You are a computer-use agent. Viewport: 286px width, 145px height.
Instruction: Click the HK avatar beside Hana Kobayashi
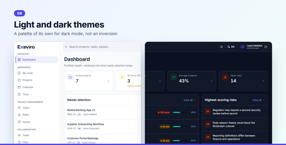(x=79, y=129)
